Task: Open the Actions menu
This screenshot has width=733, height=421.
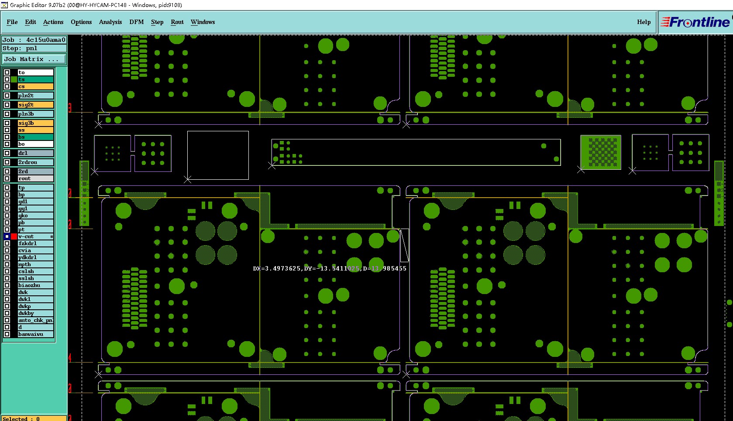Action: (53, 22)
